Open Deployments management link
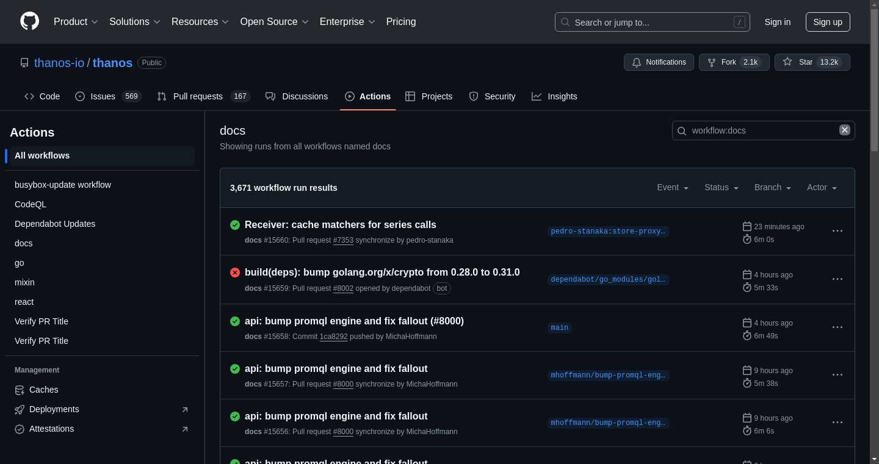This screenshot has height=464, width=879. tap(102, 409)
